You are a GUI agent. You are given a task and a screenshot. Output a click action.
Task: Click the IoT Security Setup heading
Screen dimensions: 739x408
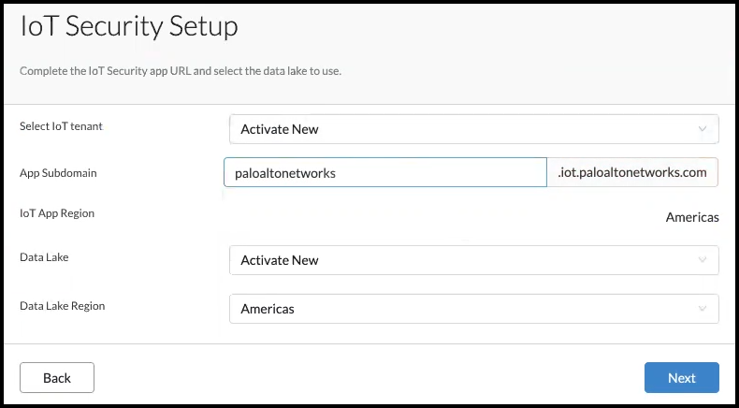(x=129, y=27)
